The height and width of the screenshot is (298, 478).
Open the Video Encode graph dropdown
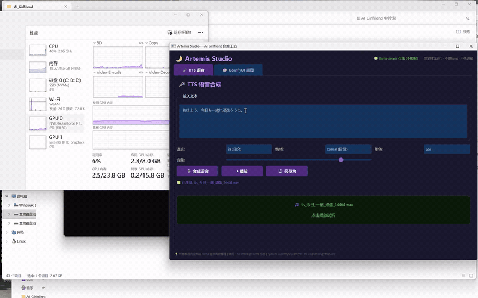tap(94, 72)
